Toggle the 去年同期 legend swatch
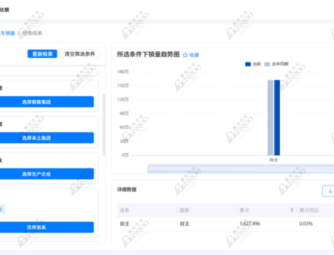The width and height of the screenshot is (334, 255). 267,64
